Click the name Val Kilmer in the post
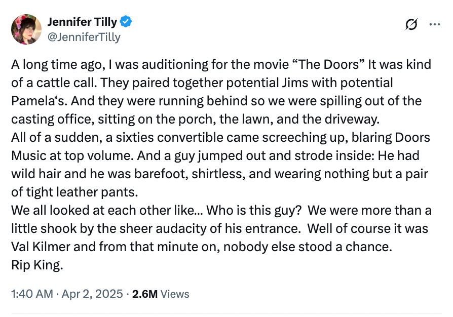The image size is (453, 317). (x=41, y=248)
